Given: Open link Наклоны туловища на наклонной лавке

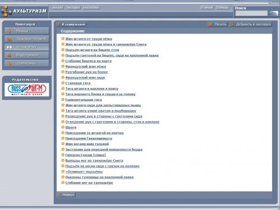Looking at the screenshot, I should tap(100, 177).
